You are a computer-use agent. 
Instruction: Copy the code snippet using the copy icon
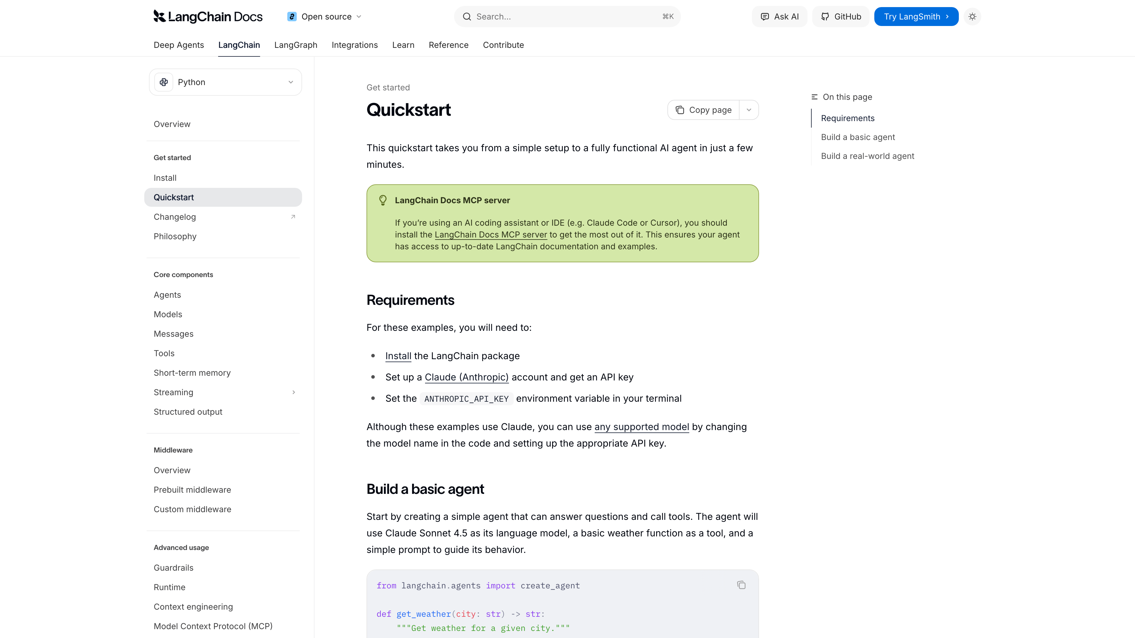pos(742,585)
